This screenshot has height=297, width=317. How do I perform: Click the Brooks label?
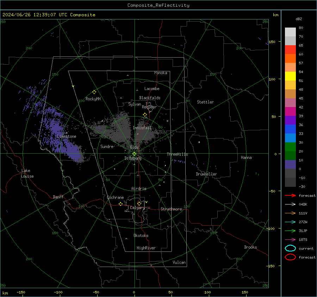point(250,247)
